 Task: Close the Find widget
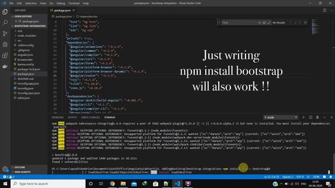click(x=305, y=22)
